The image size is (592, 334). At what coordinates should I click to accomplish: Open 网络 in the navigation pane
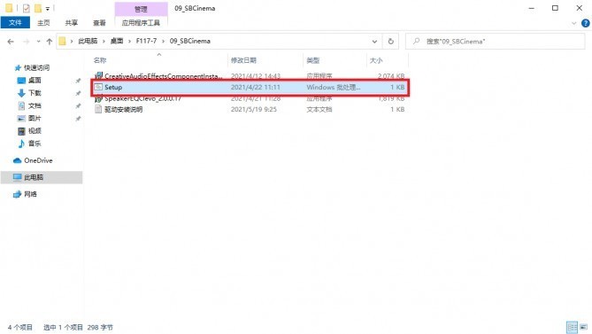[30, 194]
